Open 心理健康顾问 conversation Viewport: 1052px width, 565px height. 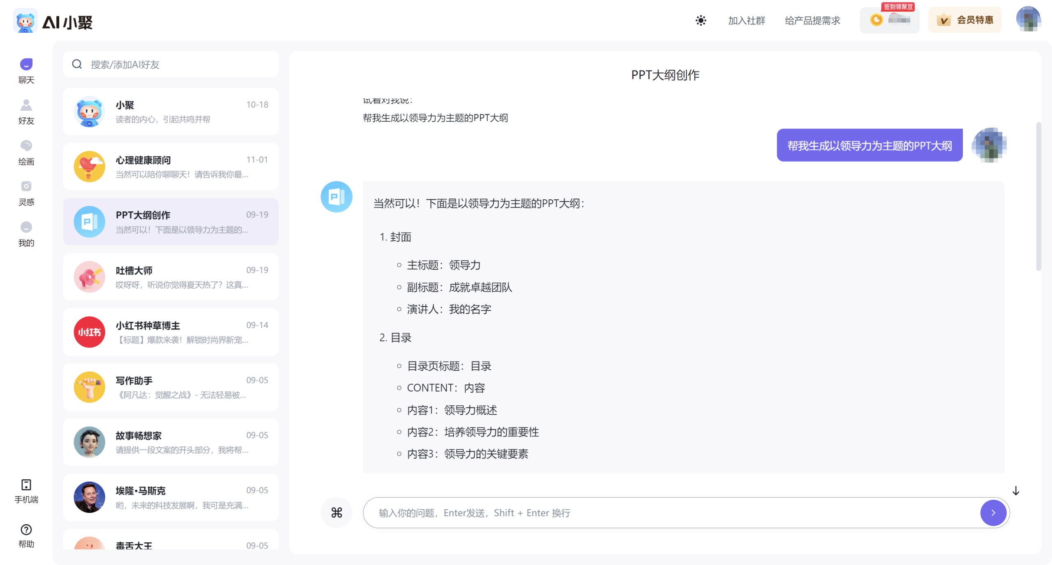pyautogui.click(x=171, y=167)
